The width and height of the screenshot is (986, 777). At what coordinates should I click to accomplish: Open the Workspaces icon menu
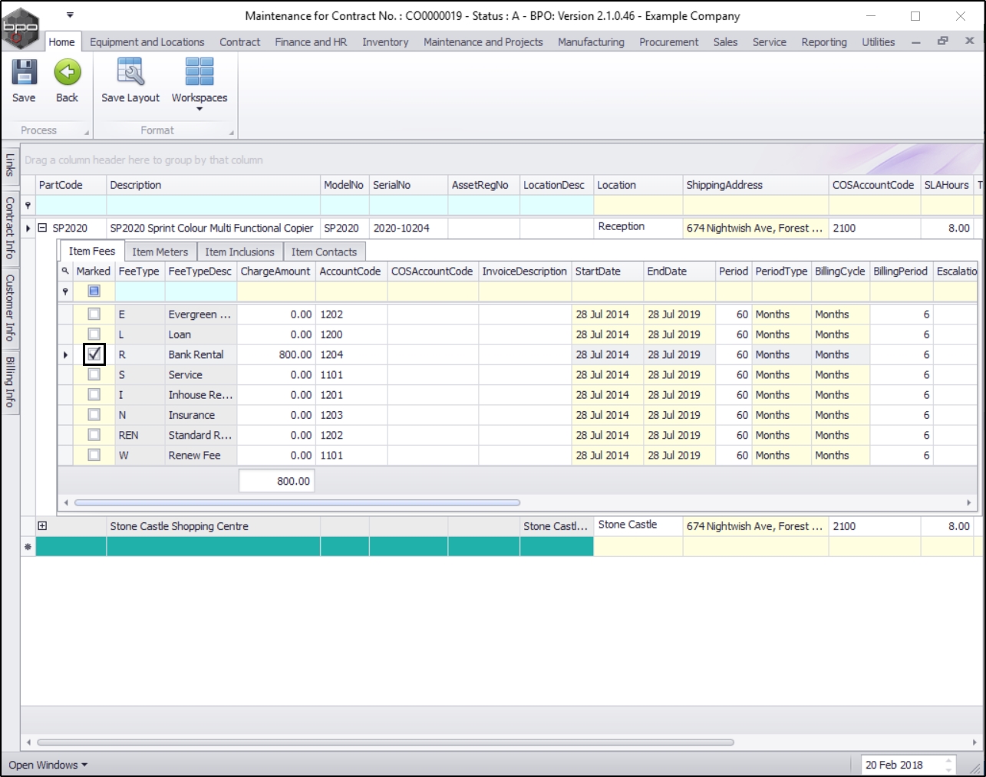point(200,73)
